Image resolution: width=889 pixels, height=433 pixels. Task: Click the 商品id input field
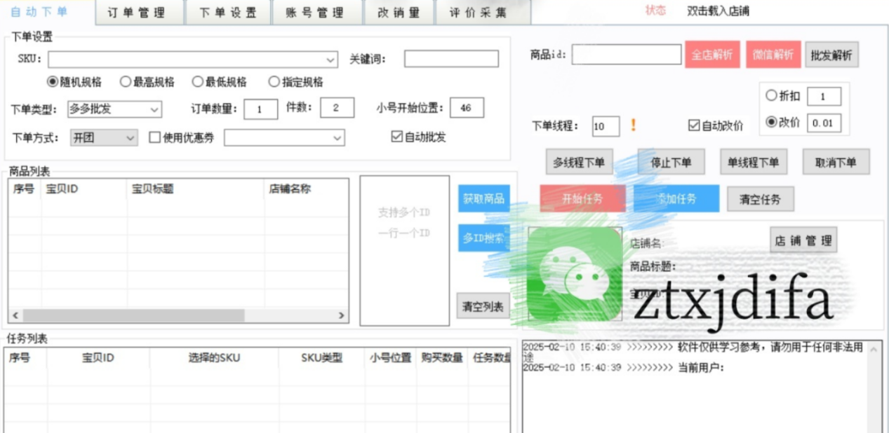[626, 55]
